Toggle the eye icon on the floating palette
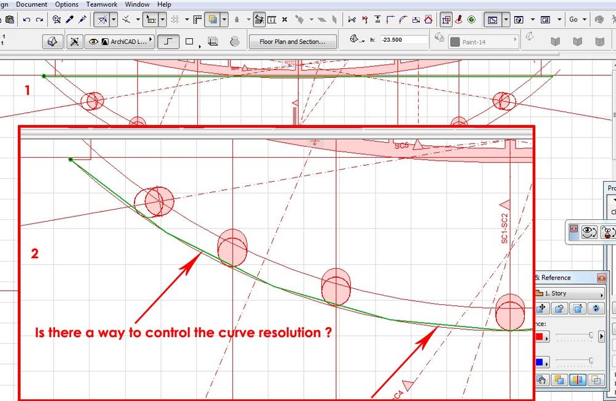Viewport: 616px width, 401px height. [589, 232]
